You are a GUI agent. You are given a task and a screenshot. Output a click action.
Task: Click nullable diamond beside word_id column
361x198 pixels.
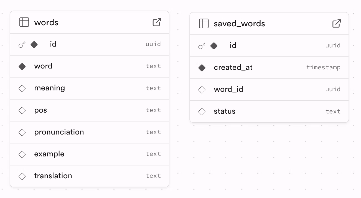click(x=202, y=90)
